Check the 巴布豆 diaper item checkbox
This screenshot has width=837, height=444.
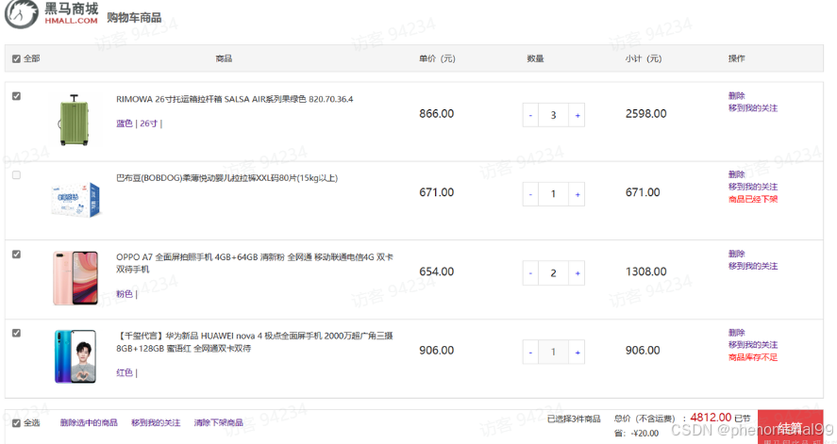pyautogui.click(x=16, y=174)
